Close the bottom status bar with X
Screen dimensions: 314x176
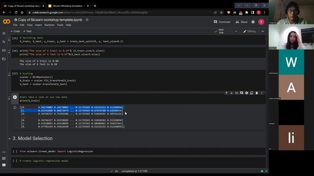click(x=266, y=171)
